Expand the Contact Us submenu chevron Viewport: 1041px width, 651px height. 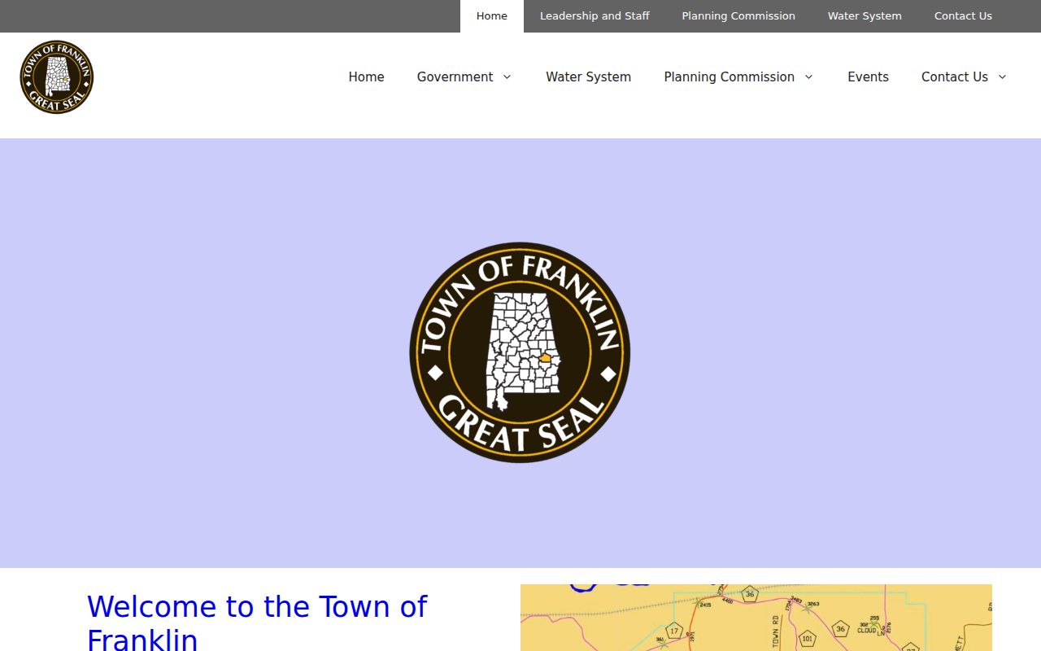tap(1002, 76)
